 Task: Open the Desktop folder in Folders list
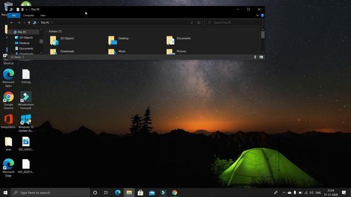coord(118,40)
